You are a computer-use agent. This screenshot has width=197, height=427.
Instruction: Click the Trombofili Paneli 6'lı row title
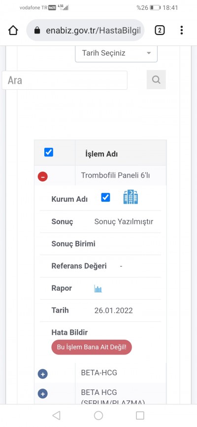(115, 176)
